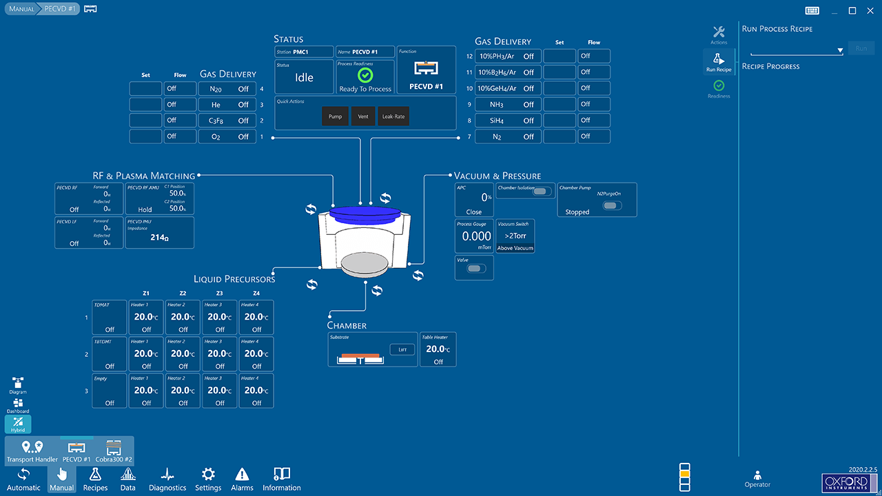This screenshot has width=882, height=496.
Task: Select the PECVD #1 module tile
Action: (76, 451)
